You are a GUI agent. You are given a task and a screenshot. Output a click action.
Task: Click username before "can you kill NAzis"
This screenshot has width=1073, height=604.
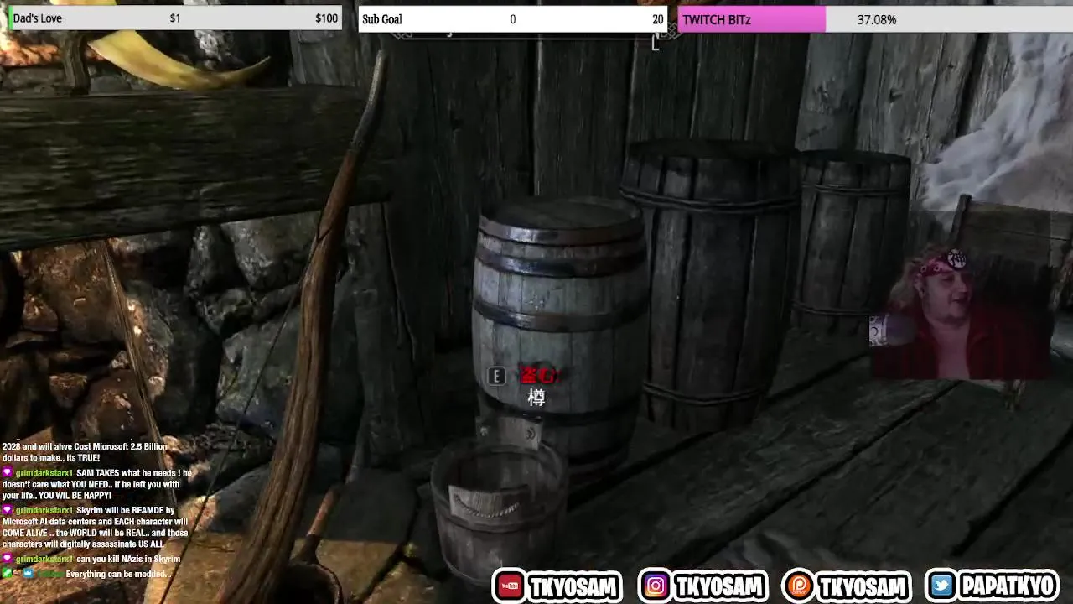pyautogui.click(x=44, y=559)
